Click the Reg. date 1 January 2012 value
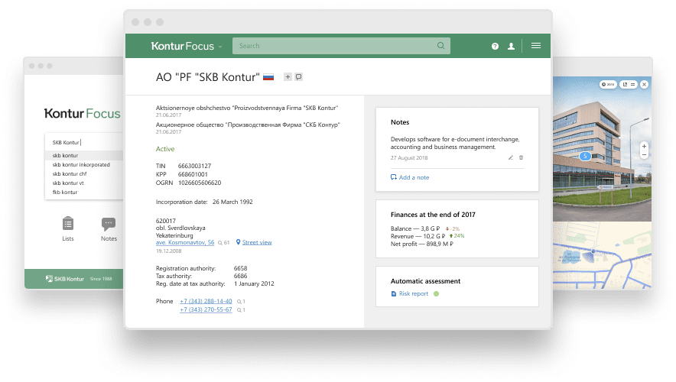The image size is (676, 382). 254,283
